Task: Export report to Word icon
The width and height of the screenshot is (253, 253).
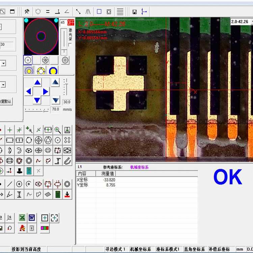Action: [x=32, y=218]
